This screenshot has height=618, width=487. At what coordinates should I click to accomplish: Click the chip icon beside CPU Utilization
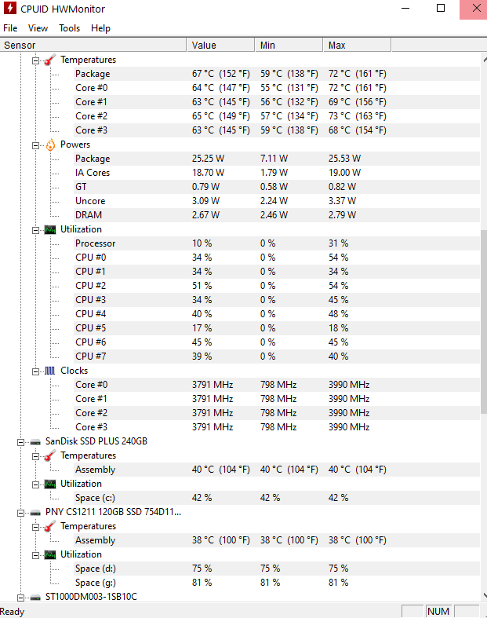point(49,229)
